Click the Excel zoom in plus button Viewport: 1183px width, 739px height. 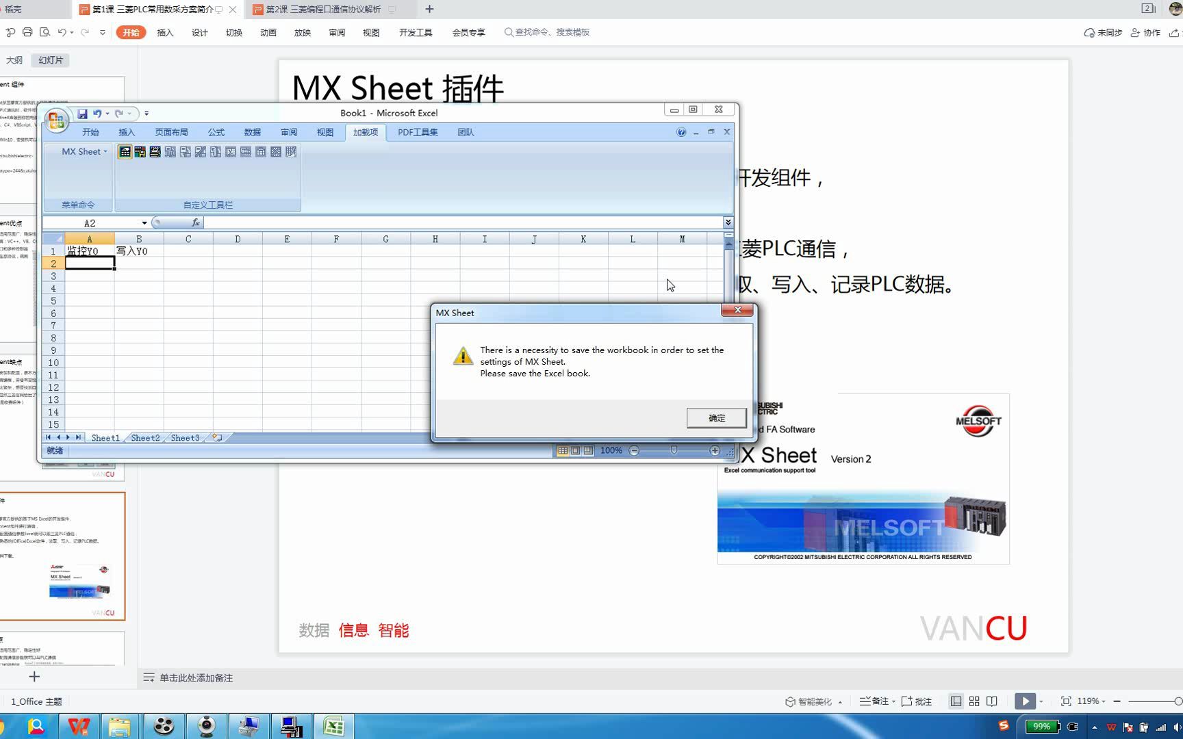tap(715, 451)
